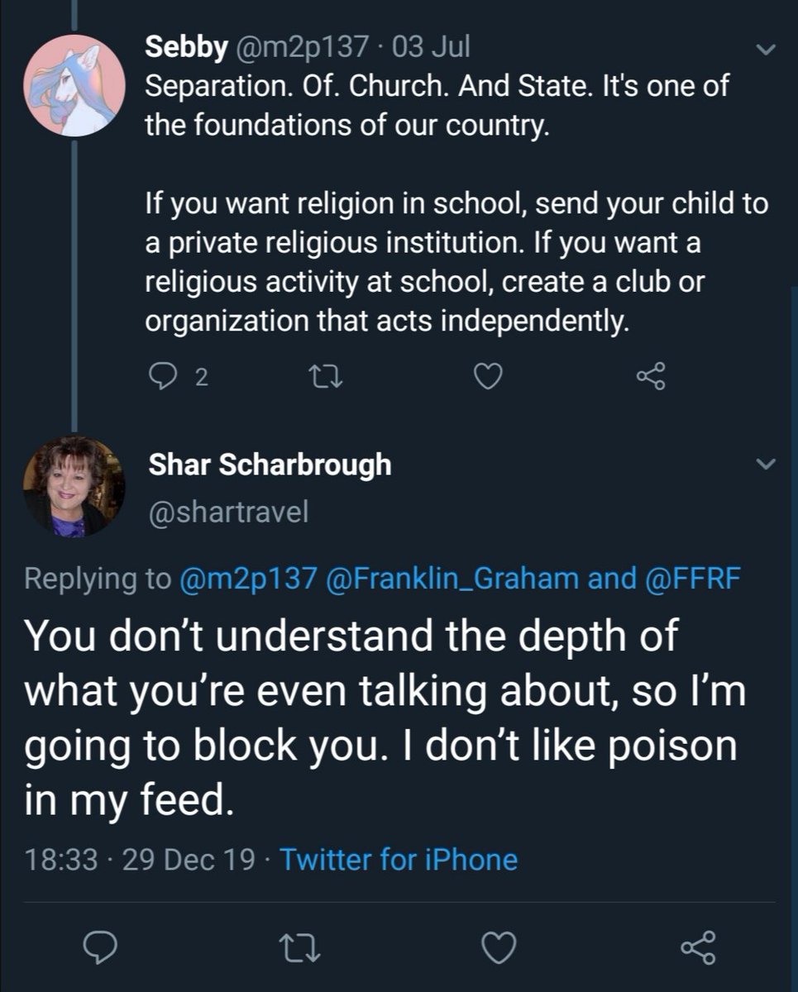This screenshot has height=992, width=798.
Task: Open @m2p137 mention in replying-to line
Action: pos(248,579)
